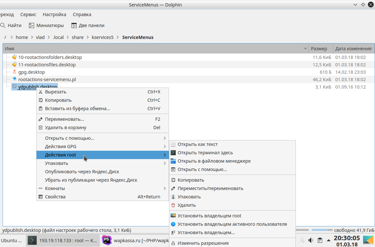Screen dimensions: 375x247
Task: Click the ServiceMenus current folder breadcrumb
Action: (138, 37)
